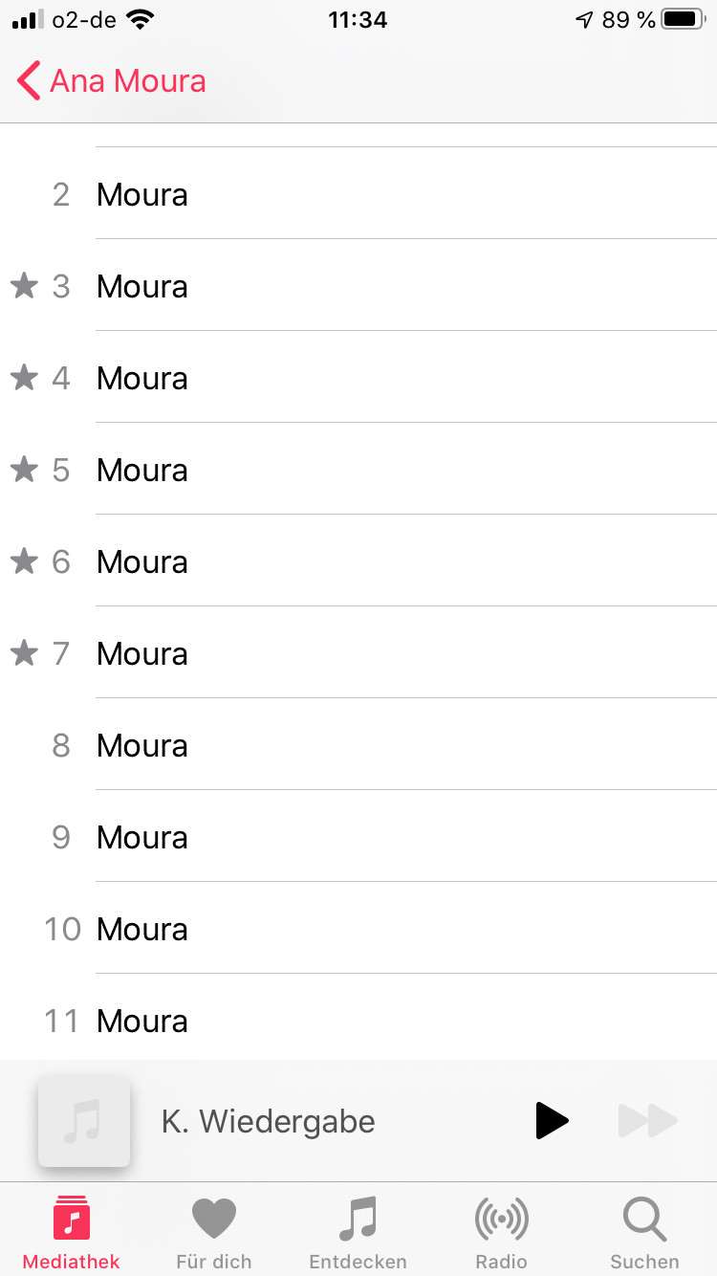Tap the K. Wiedergabe now playing label
The image size is (717, 1276).
269,1121
